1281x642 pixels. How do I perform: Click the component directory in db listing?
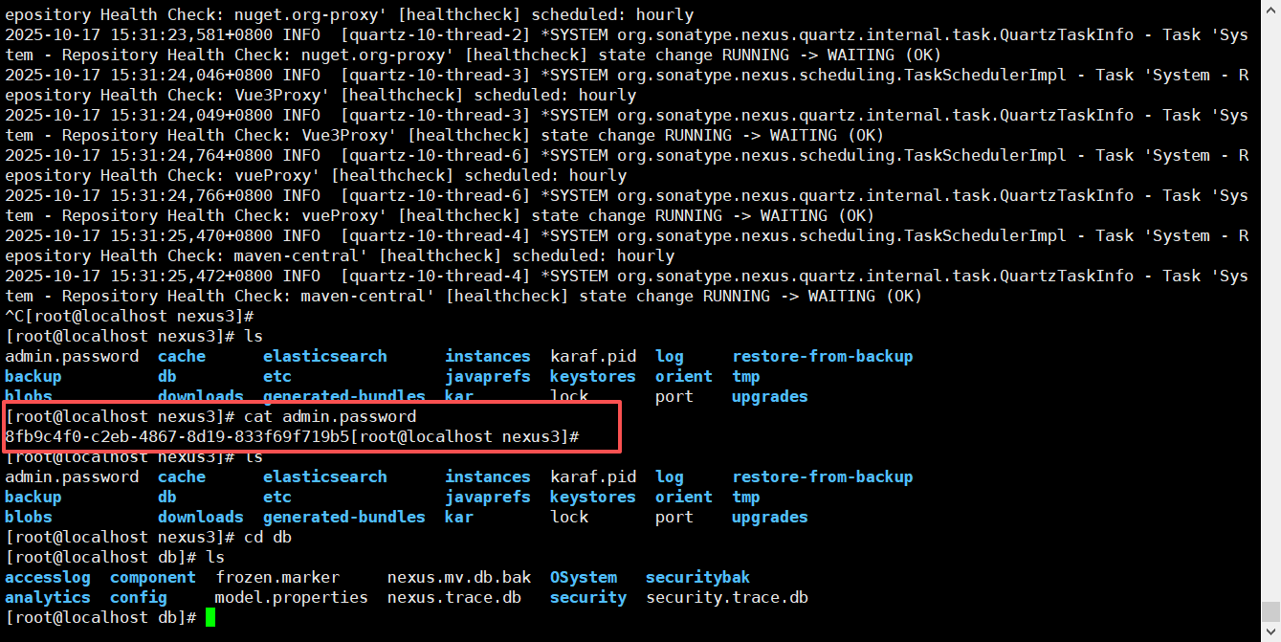coord(153,578)
